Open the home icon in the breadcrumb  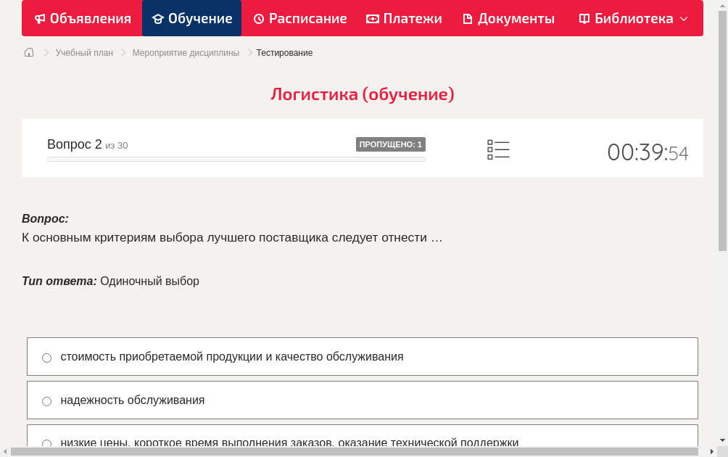tap(28, 52)
